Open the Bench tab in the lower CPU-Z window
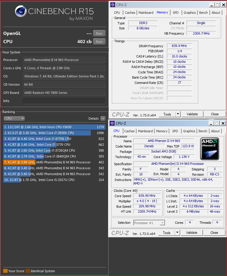The image size is (227, 276). [203, 131]
